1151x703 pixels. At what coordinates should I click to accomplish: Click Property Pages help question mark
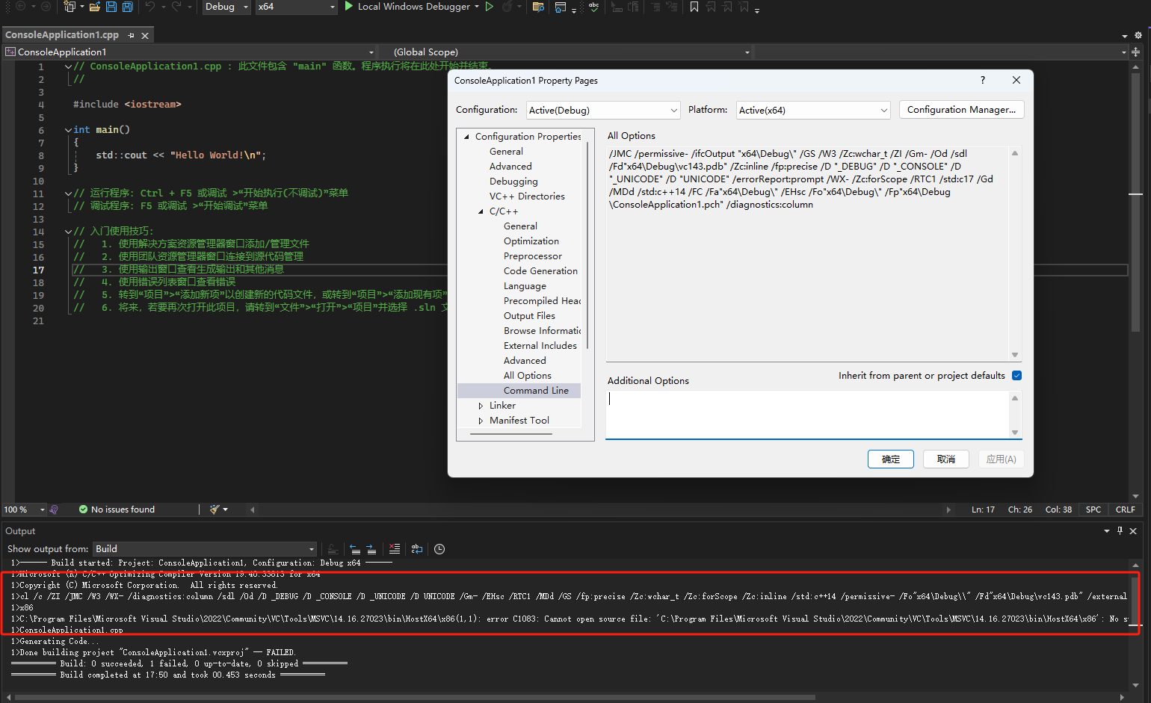click(983, 80)
